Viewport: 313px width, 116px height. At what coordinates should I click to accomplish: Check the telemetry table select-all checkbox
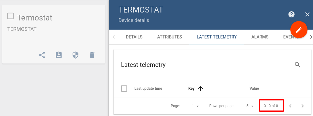[124, 89]
